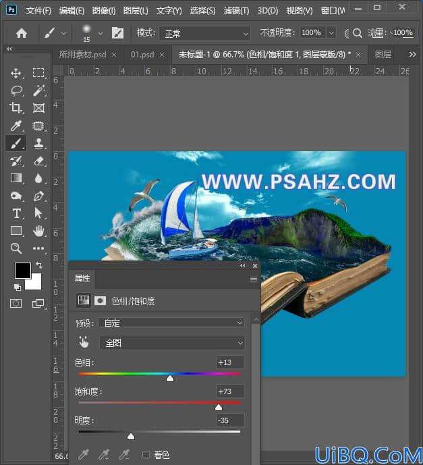Viewport: 423px width, 465px height.
Task: Select the Hand tool
Action: coord(38,231)
